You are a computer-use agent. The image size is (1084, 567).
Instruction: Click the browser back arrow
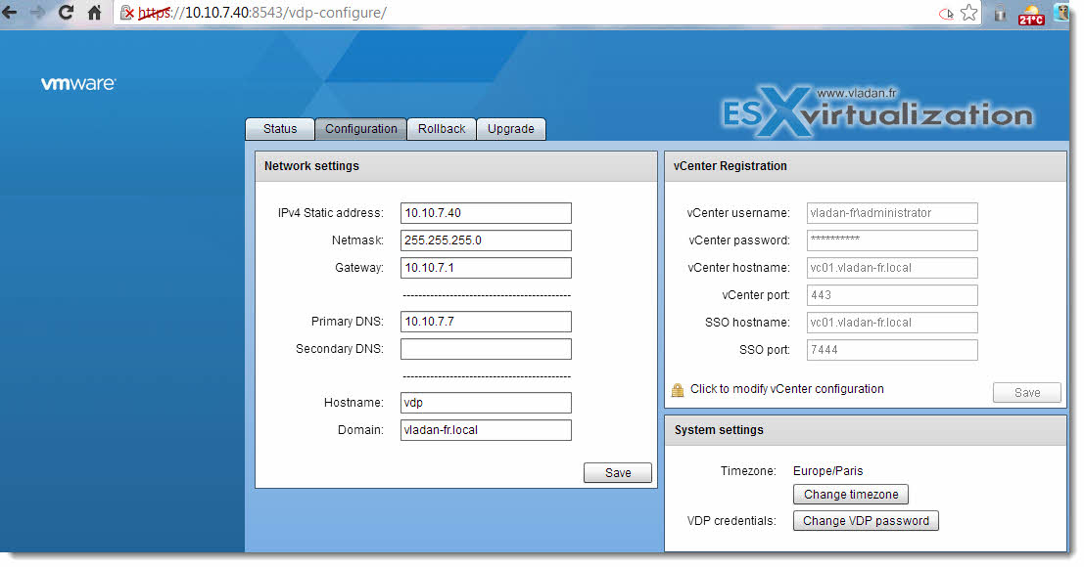coord(10,13)
